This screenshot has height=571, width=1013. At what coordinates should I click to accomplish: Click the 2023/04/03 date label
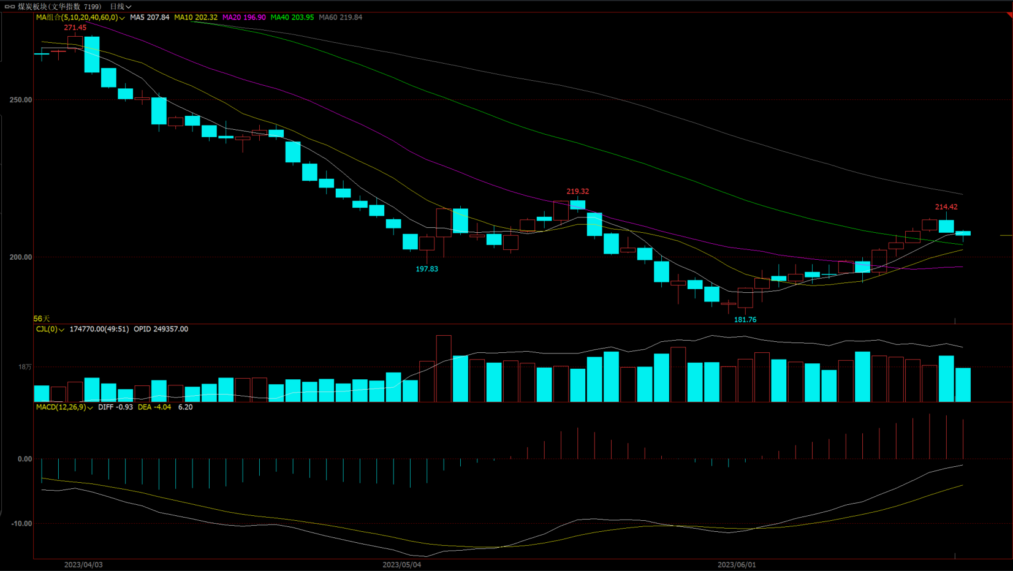83,565
